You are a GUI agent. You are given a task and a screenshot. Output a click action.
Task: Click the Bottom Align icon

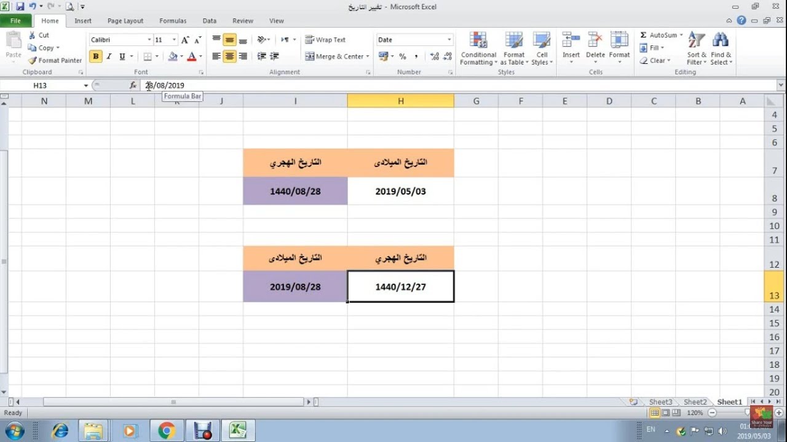[x=243, y=40]
